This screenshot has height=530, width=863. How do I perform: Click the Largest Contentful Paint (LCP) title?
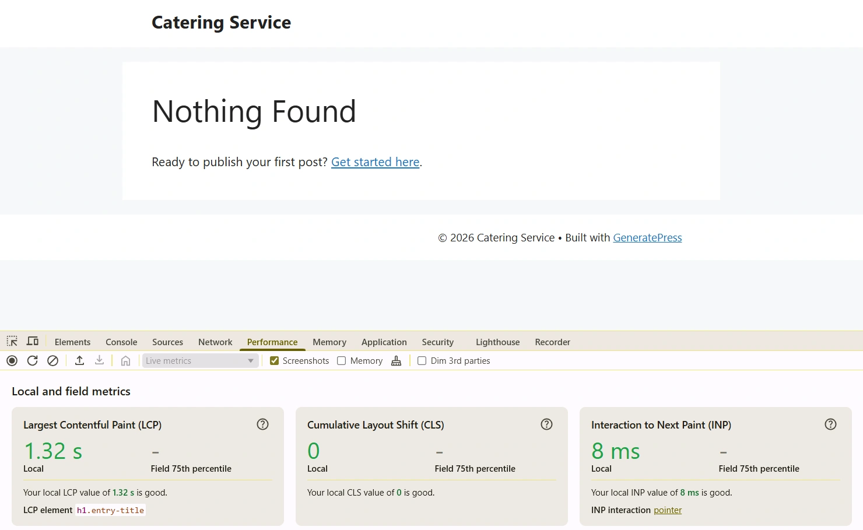click(92, 425)
